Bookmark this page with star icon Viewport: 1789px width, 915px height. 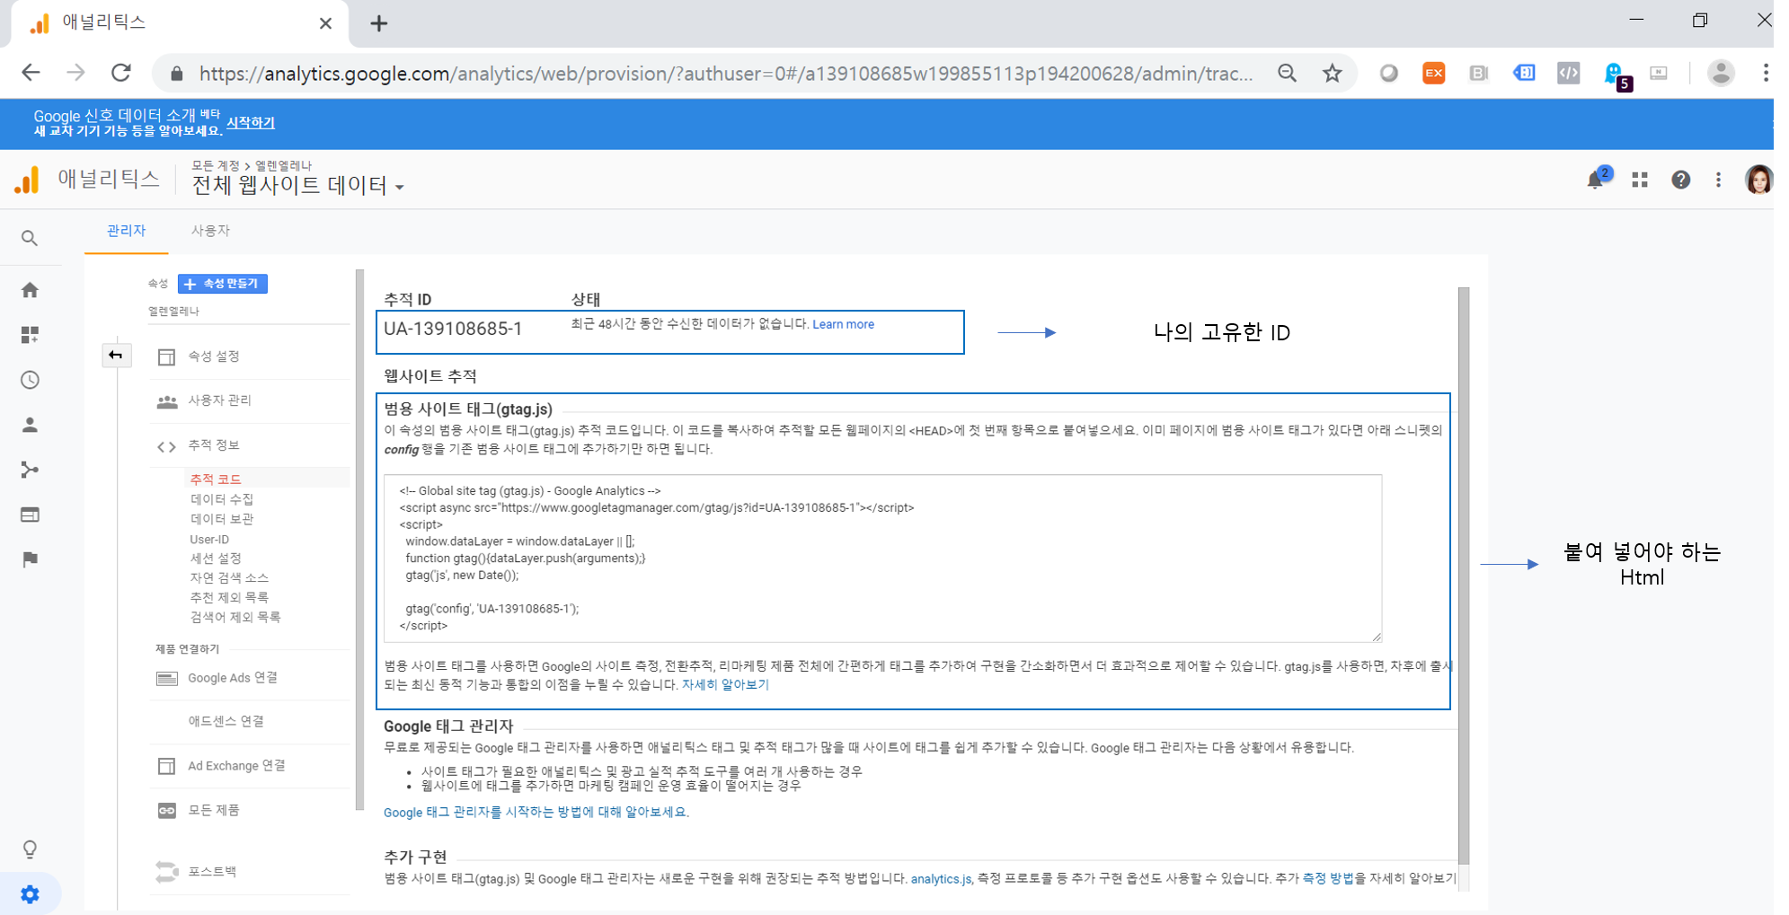(1332, 73)
